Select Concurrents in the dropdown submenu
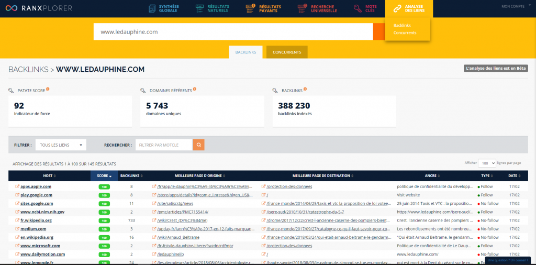 tap(405, 33)
